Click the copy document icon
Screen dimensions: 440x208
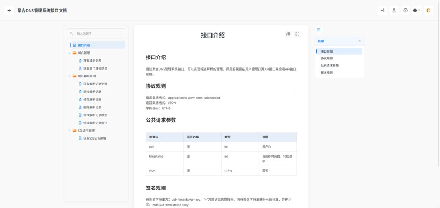288,34
